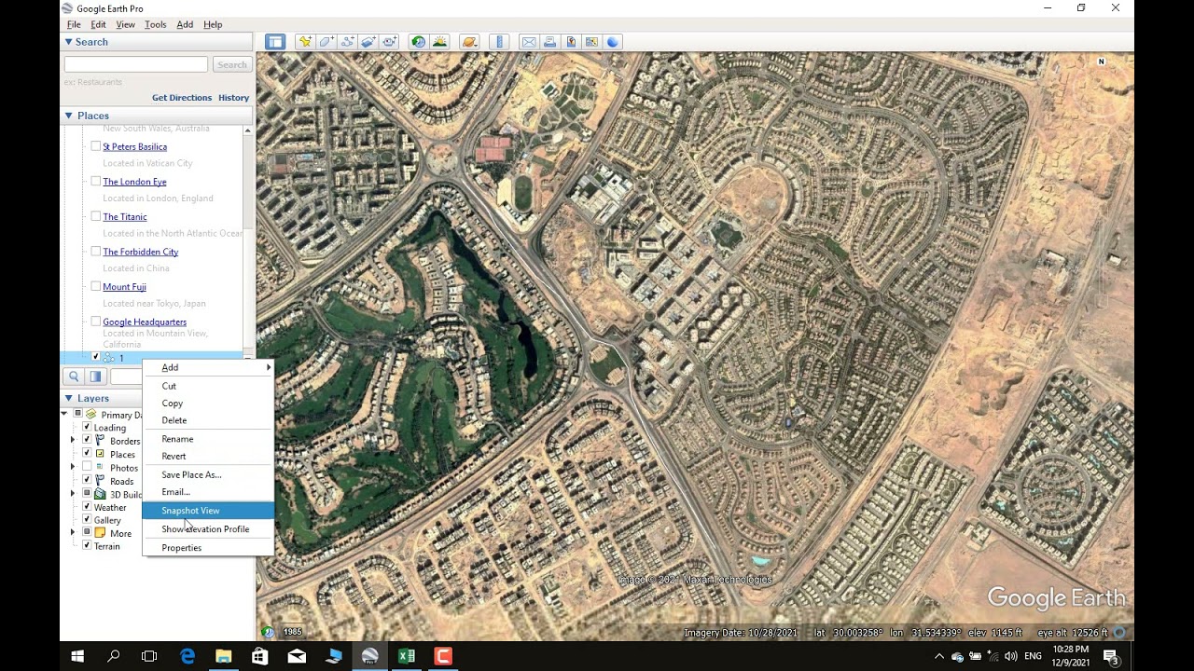1194x671 pixels.
Task: Choose Show Elevation Profile from context menu
Action: pos(208,529)
